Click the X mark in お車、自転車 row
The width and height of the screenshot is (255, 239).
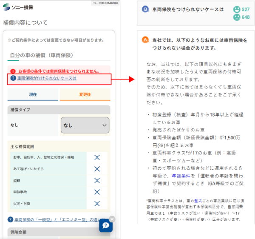pos(97,157)
